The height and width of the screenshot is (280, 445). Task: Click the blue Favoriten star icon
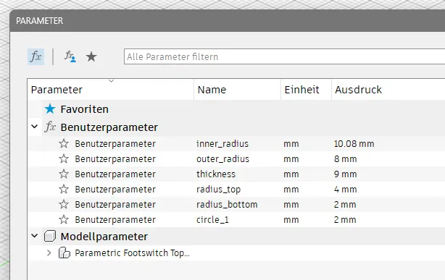(50, 109)
